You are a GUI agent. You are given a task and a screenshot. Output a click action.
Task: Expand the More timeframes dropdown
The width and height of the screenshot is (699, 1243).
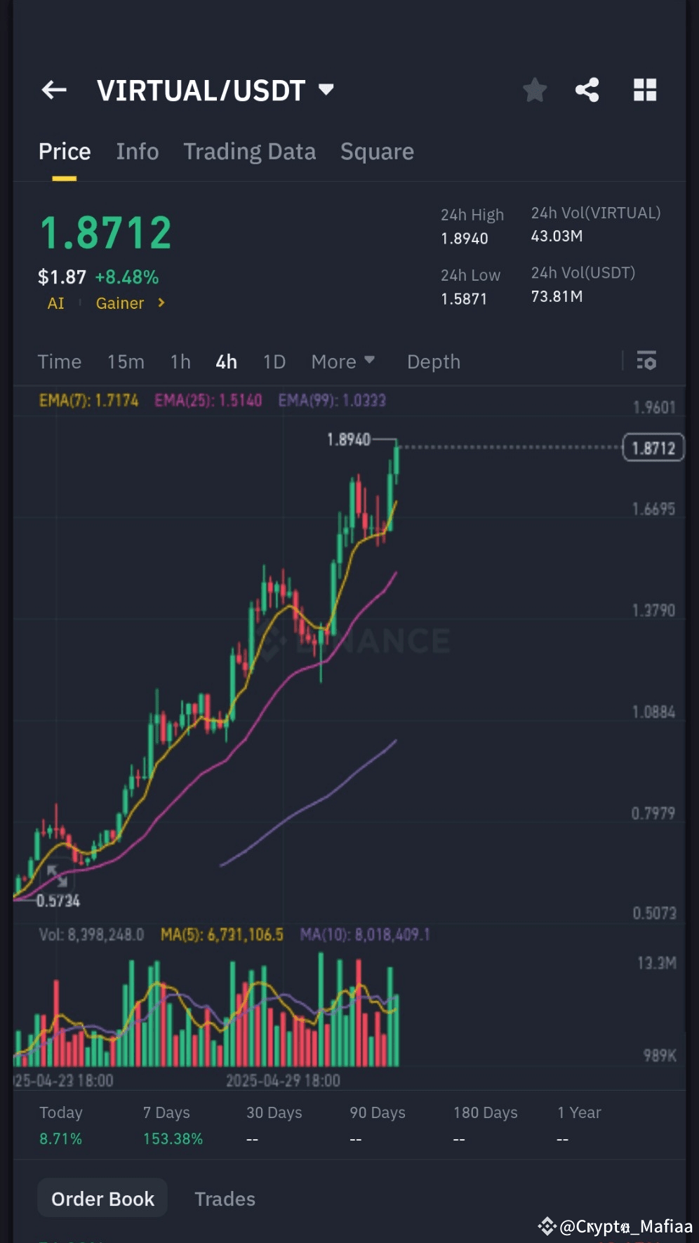(343, 361)
